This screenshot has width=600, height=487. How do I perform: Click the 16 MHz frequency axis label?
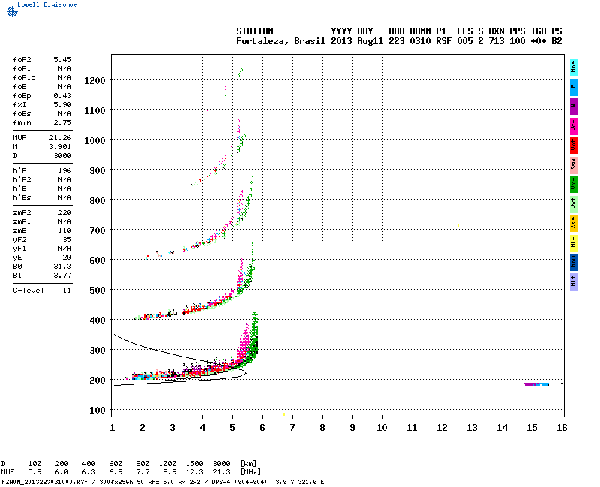pyautogui.click(x=562, y=428)
